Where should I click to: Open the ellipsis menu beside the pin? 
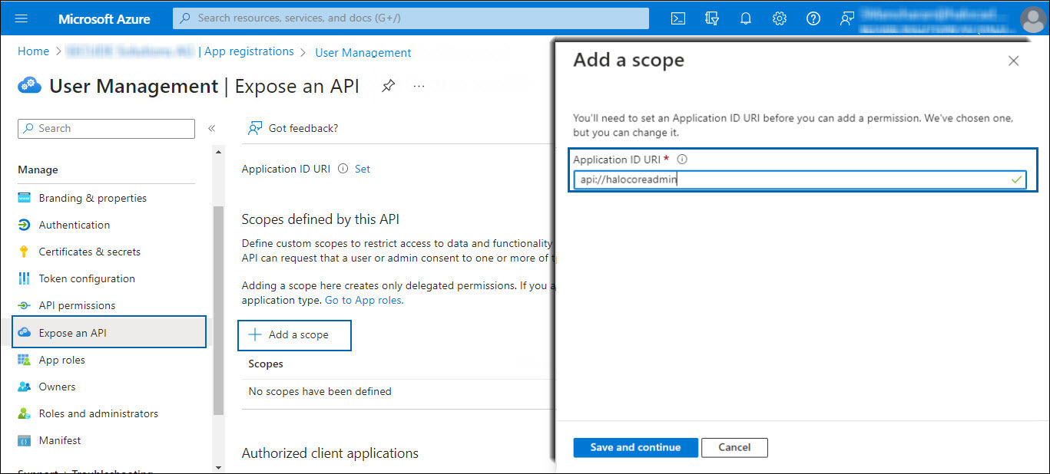(x=419, y=86)
